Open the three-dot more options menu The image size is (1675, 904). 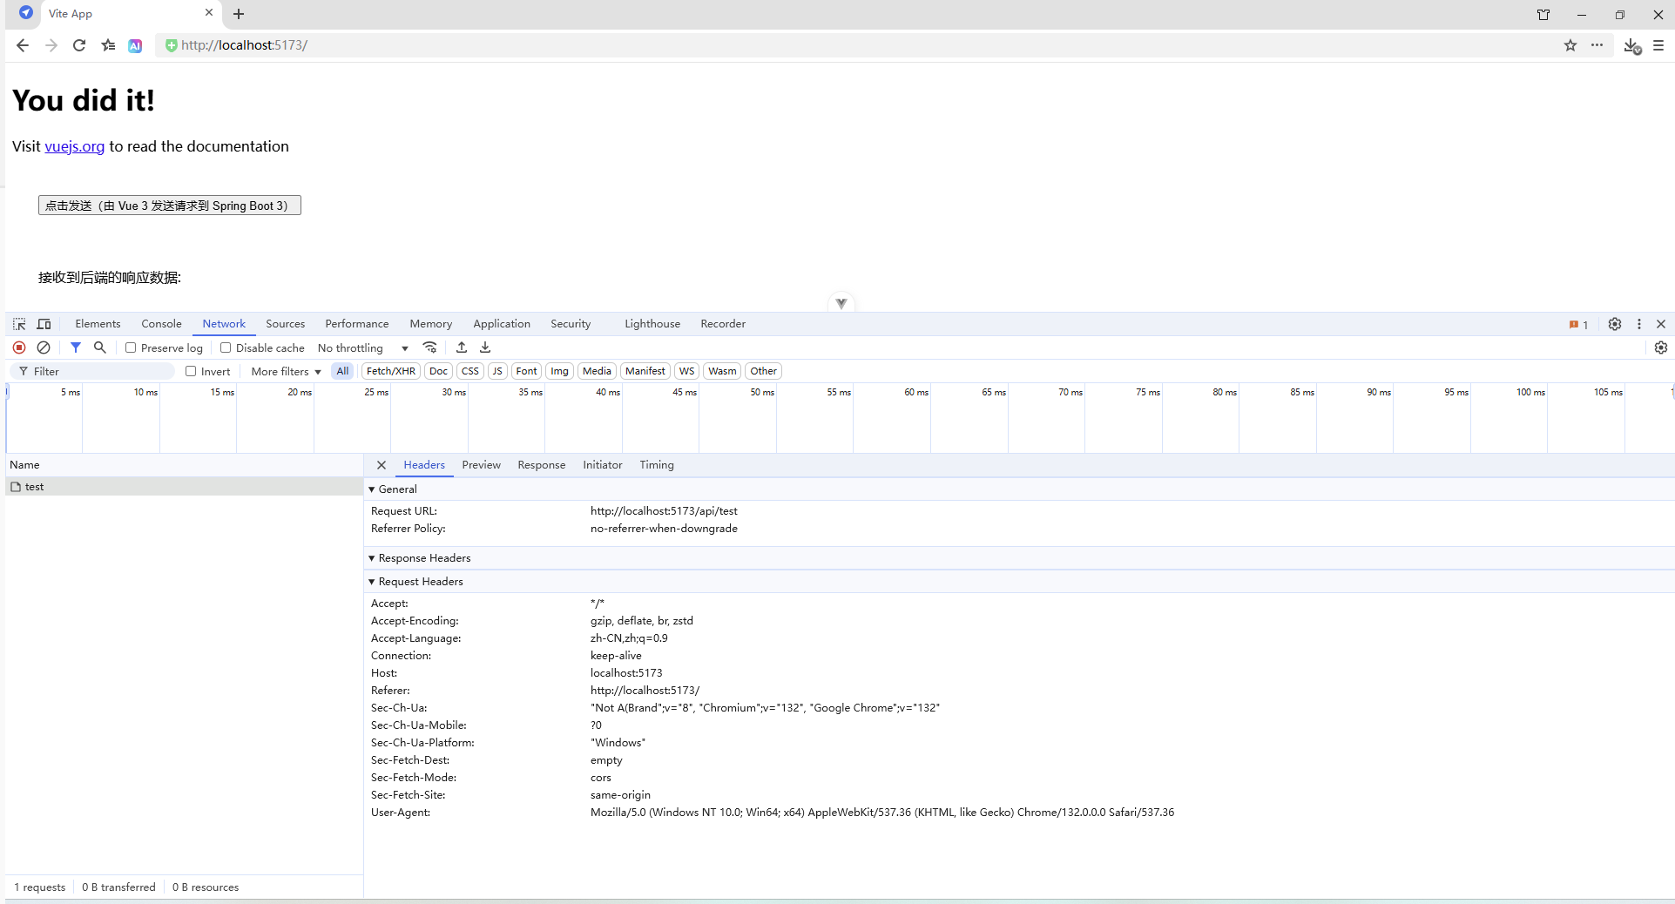(1597, 45)
